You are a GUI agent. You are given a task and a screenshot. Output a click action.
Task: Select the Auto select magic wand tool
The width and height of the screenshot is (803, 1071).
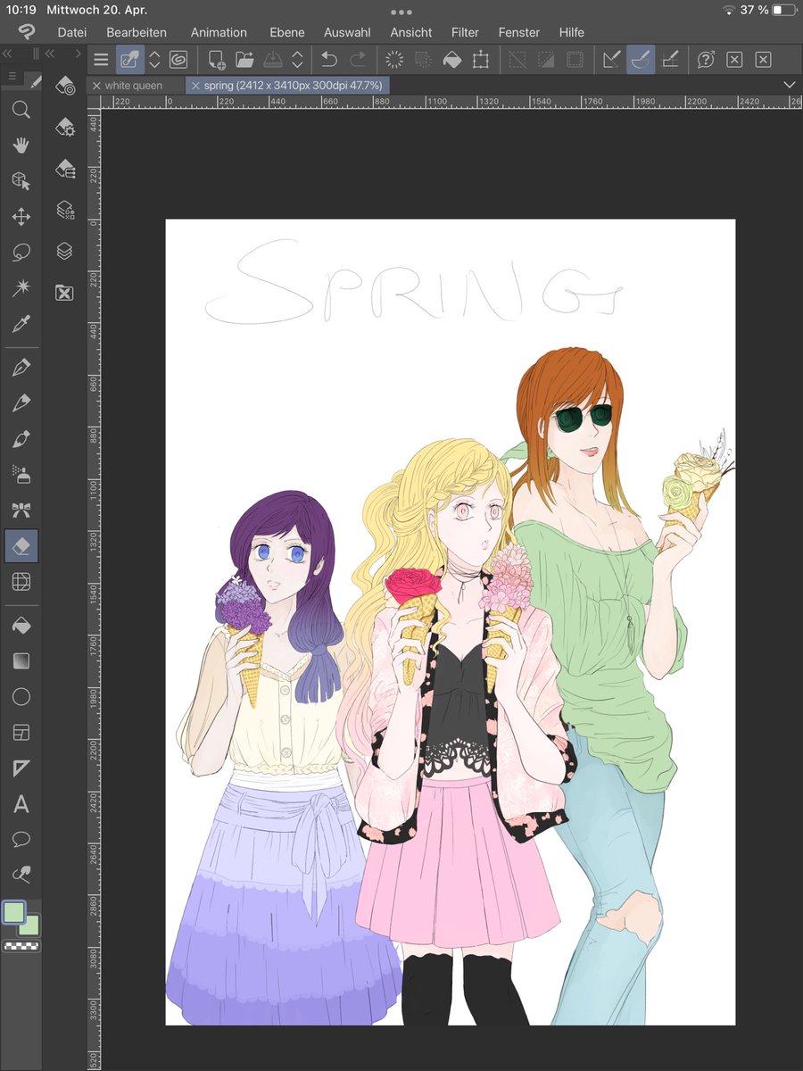pyautogui.click(x=21, y=288)
